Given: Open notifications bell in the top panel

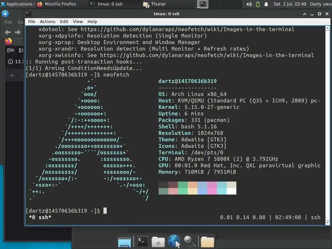Looking at the screenshot, I should pos(266,4).
